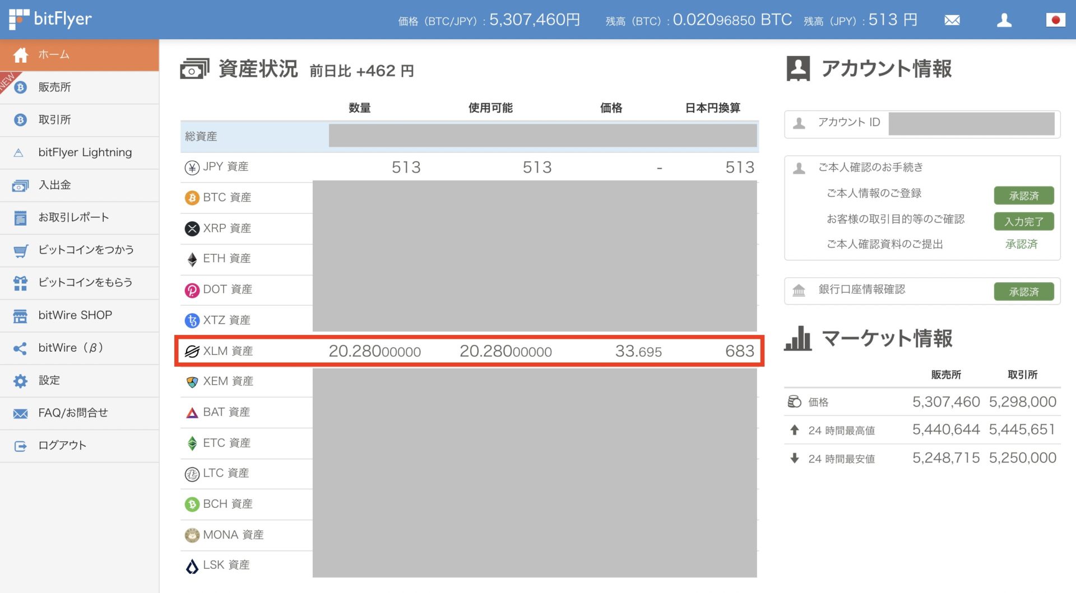This screenshot has height=593, width=1076.
Task: Go to 入出金 deposit/withdrawal page
Action: click(54, 185)
